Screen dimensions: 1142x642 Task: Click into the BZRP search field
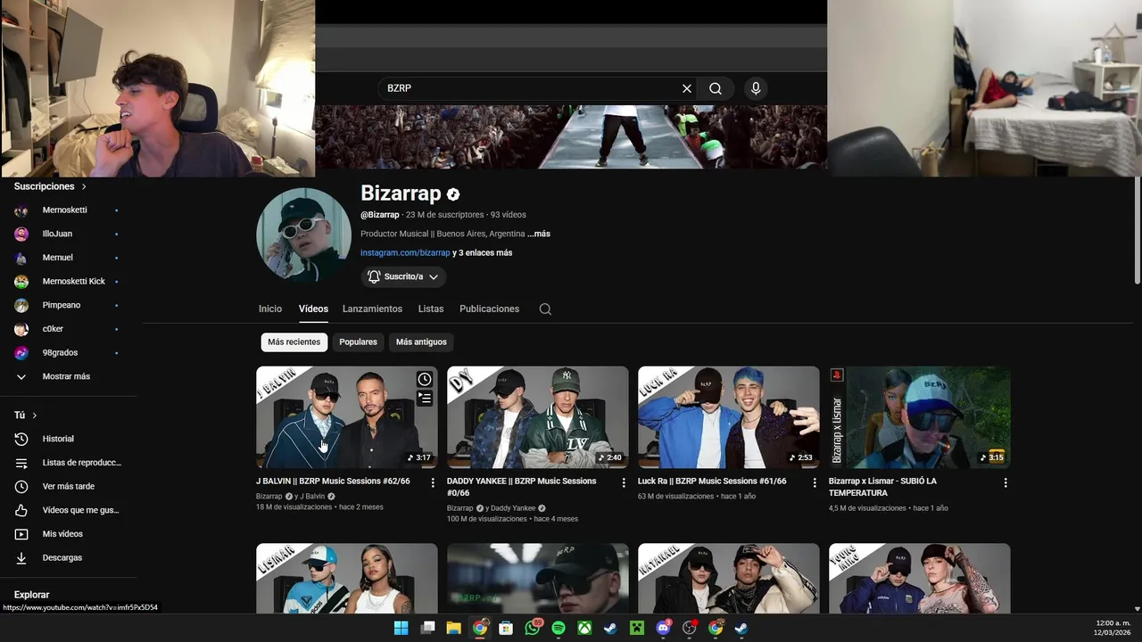531,88
